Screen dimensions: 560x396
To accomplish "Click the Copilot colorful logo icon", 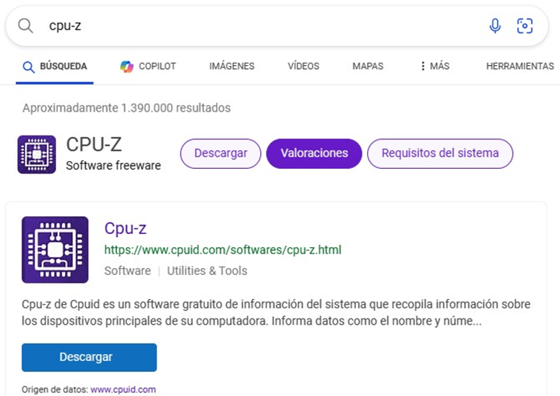I will click(126, 67).
